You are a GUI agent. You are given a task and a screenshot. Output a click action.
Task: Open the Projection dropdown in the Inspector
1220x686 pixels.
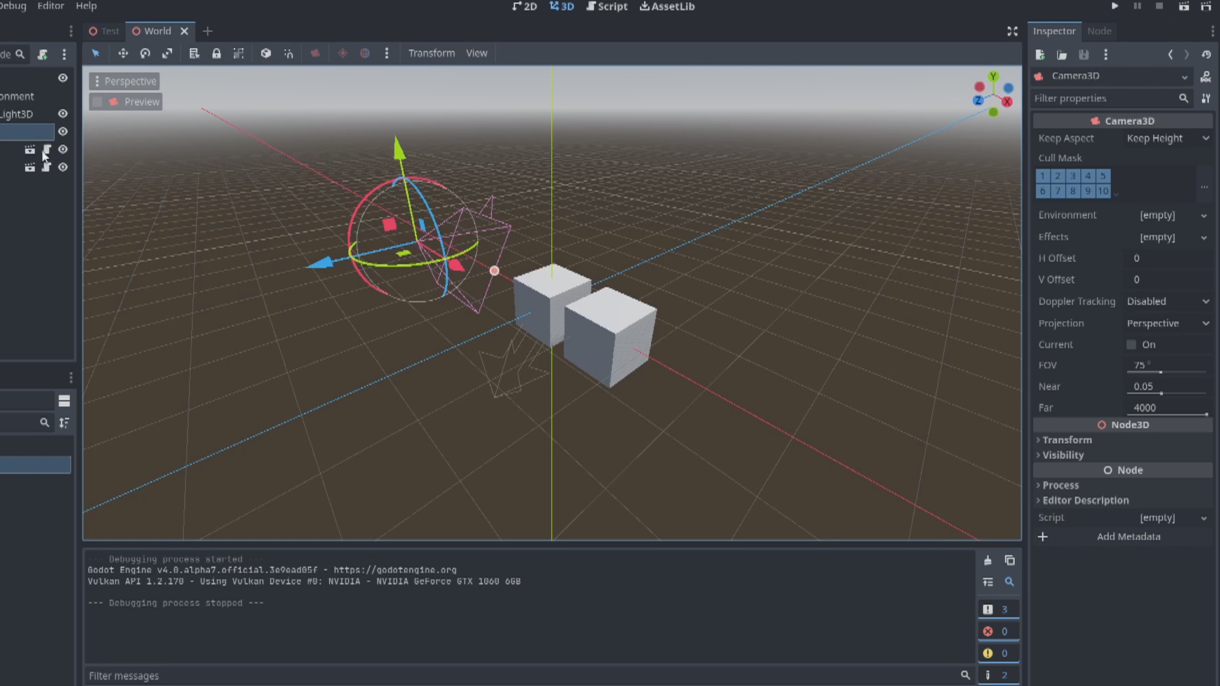1168,323
